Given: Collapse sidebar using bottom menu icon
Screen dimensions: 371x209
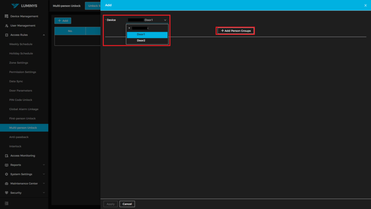Looking at the screenshot, I should coord(6,203).
